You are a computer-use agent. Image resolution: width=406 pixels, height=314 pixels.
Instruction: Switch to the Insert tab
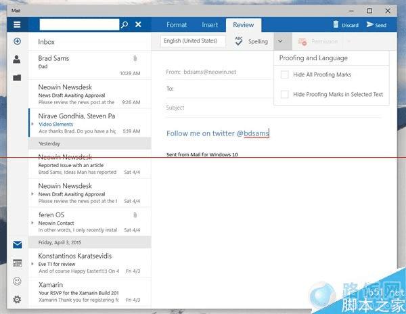(x=210, y=25)
